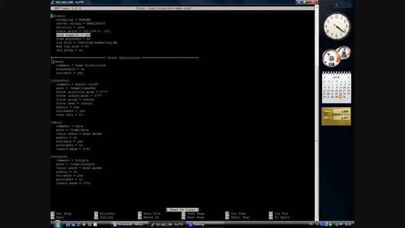Viewport: 405px width, 228px height.
Task: Open the Windows Start orb
Action: tap(58, 224)
